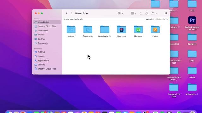Click the Favorites section header in sidebar

[38, 49]
